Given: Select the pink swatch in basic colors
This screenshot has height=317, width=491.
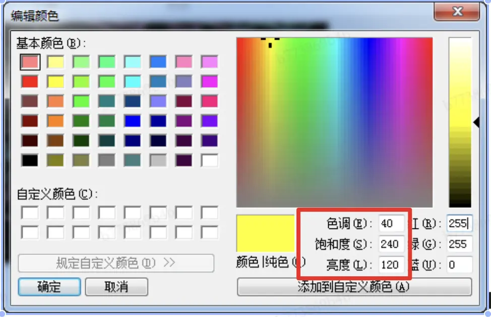Looking at the screenshot, I should 30,61.
